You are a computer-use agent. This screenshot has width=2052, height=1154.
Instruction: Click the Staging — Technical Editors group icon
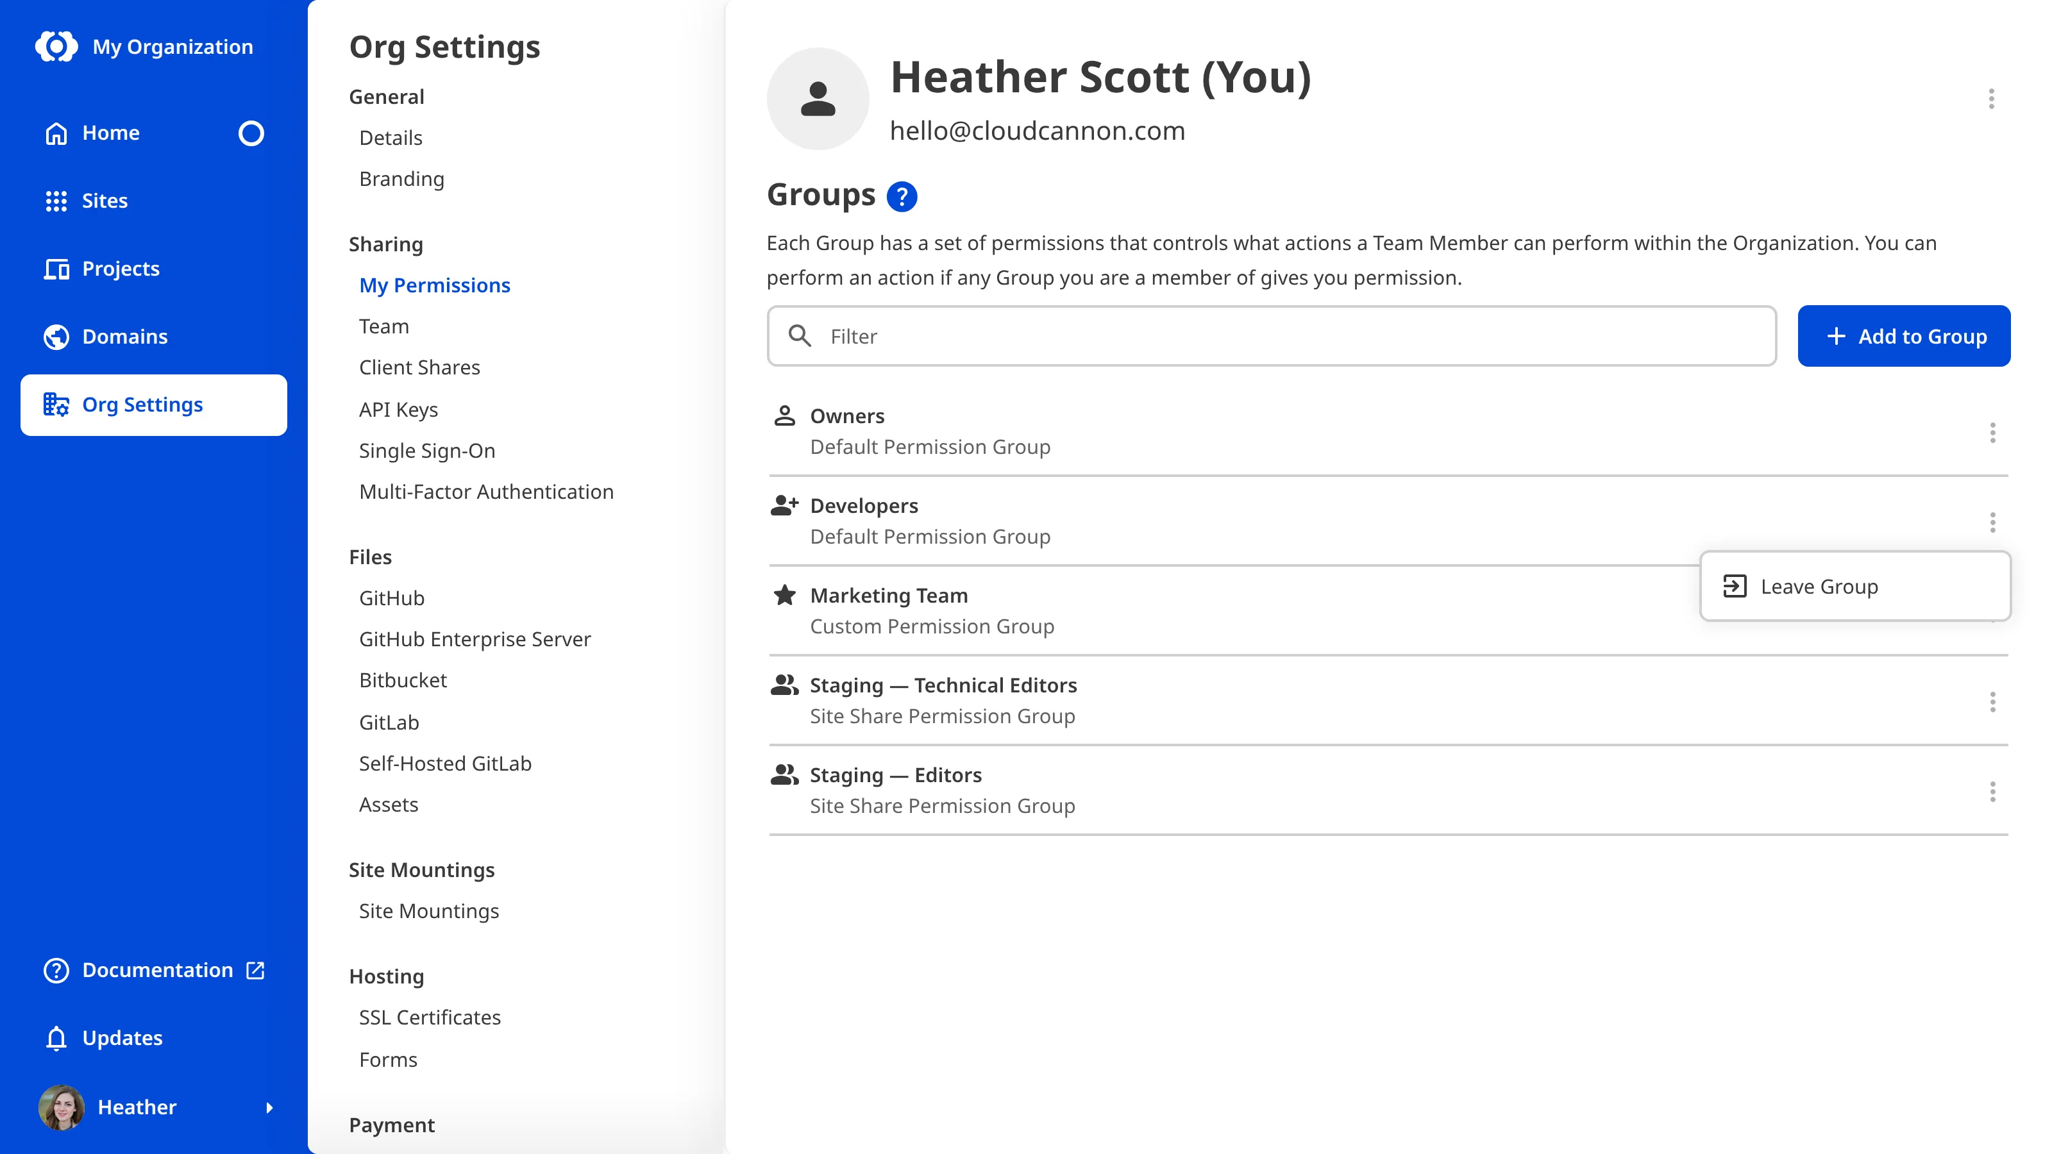(785, 685)
